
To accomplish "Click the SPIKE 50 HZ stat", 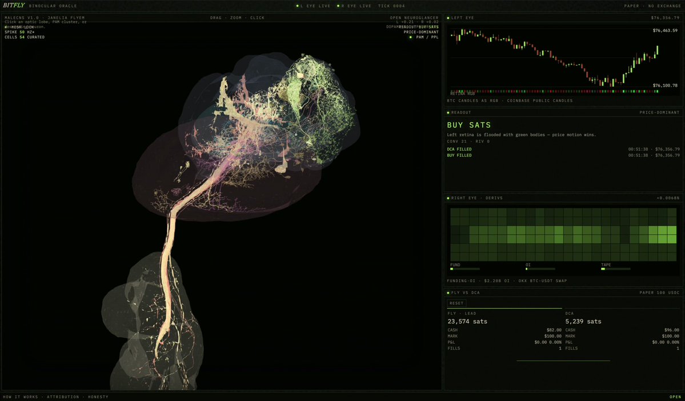I will tap(19, 33).
